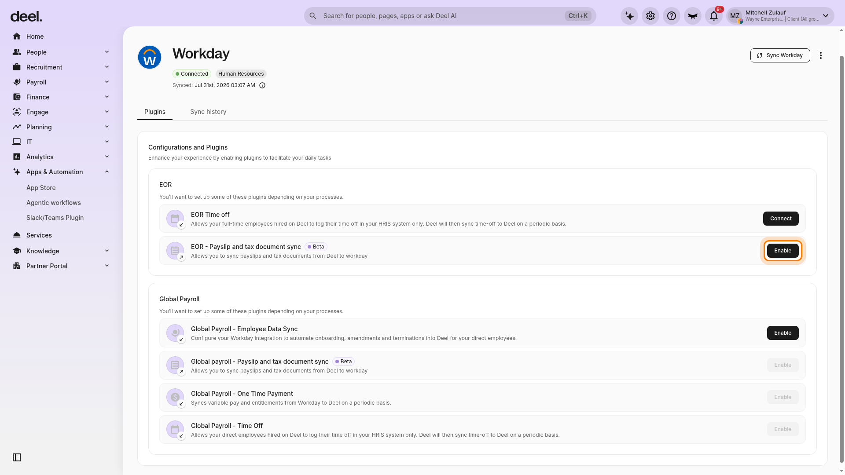This screenshot has width=845, height=475.
Task: Click the Knowledge graduation cap icon
Action: (17, 251)
